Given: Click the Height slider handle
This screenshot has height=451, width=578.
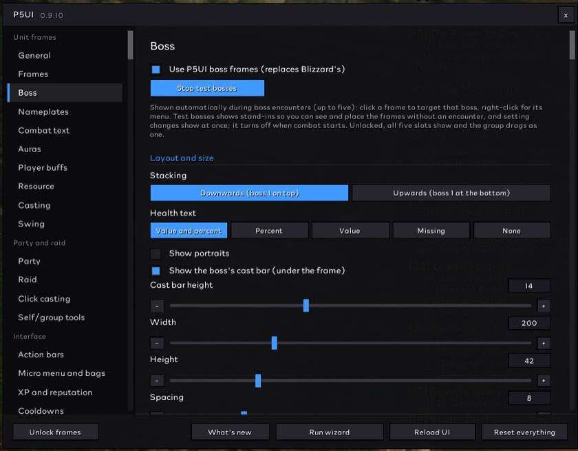Looking at the screenshot, I should click(x=258, y=380).
